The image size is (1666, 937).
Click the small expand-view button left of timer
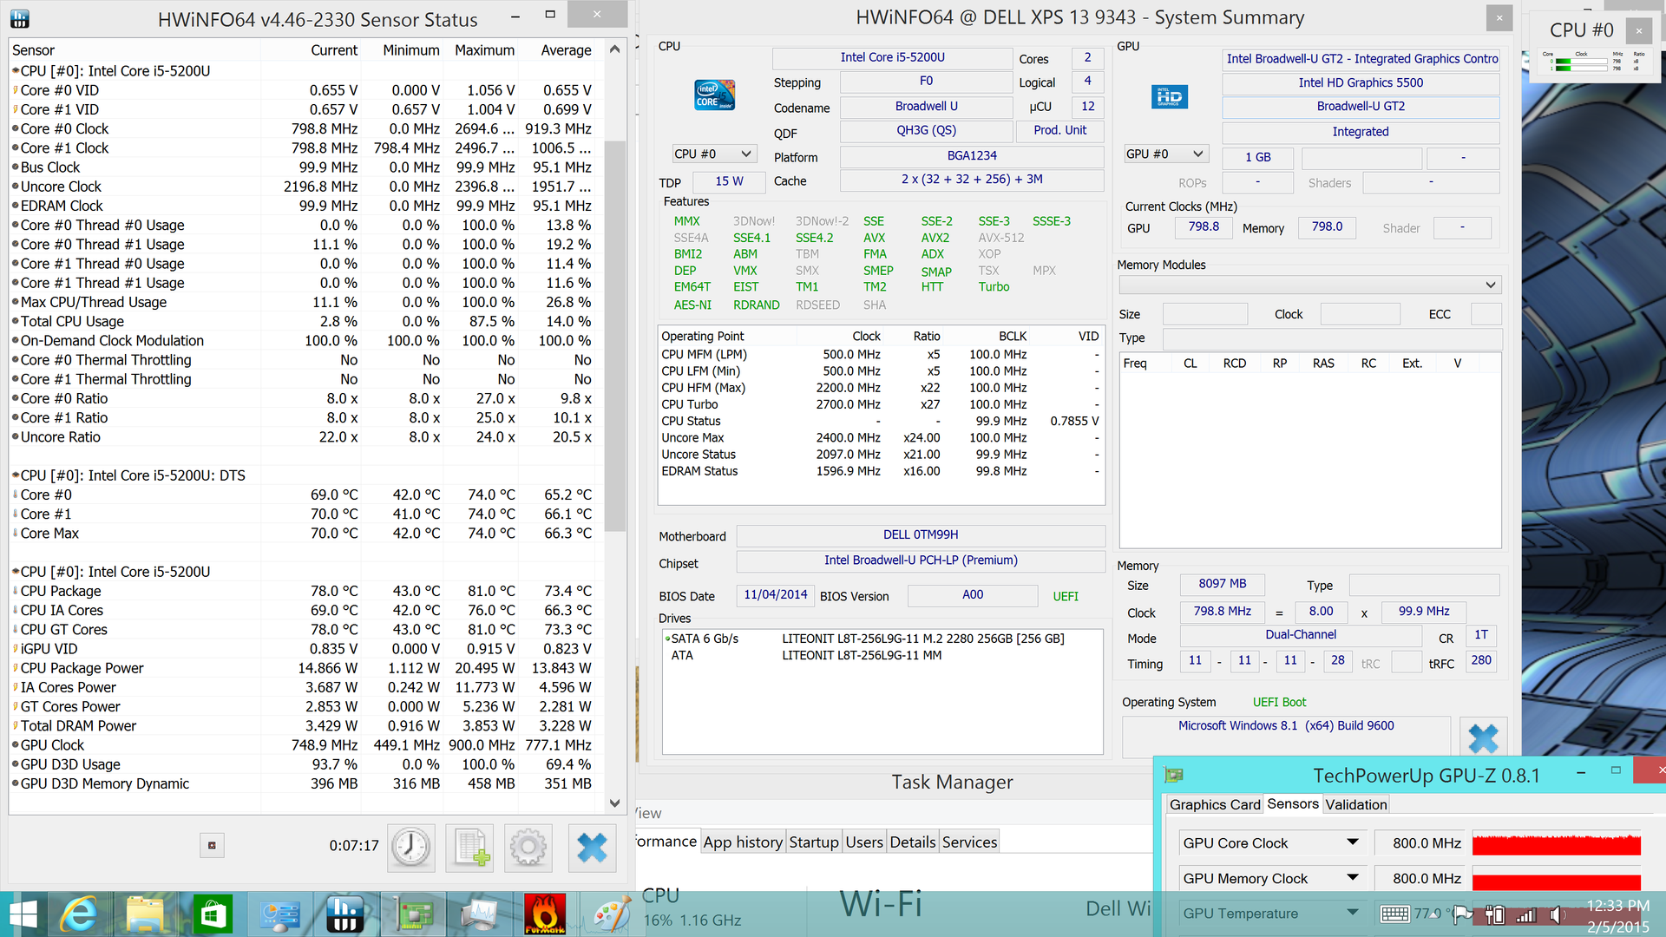pos(212,845)
